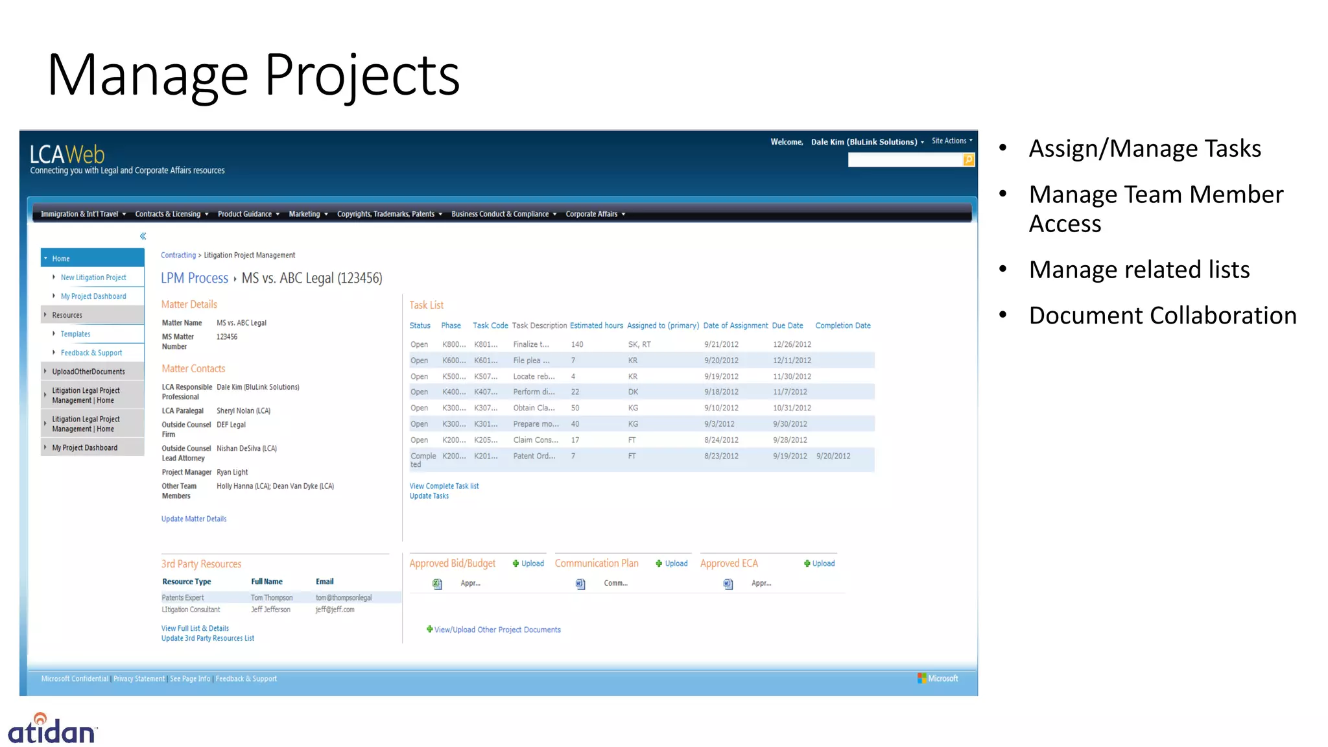Open Immigration & Int'l Travel menu
The image size is (1328, 747).
[83, 214]
